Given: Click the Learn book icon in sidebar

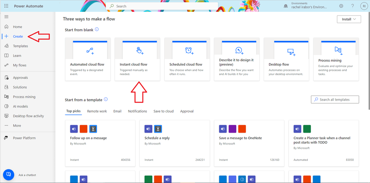Looking at the screenshot, I should pyautogui.click(x=7, y=56).
